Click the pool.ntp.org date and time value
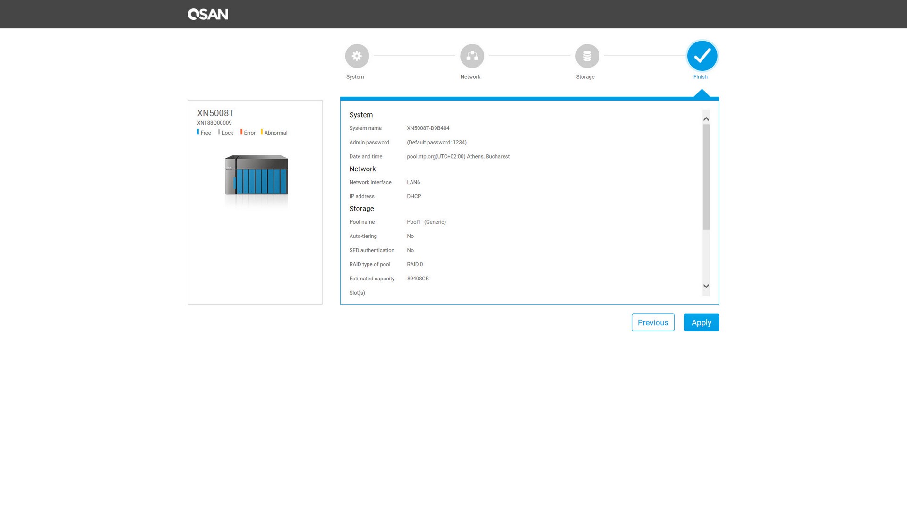 coord(458,157)
